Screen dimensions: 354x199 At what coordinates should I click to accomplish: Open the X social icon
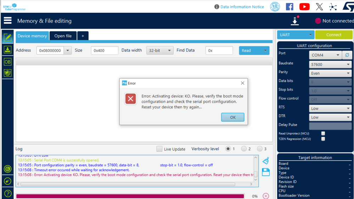pyautogui.click(x=319, y=7)
